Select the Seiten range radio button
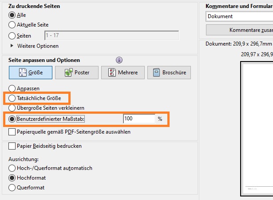The width and height of the screenshot is (273, 200). pyautogui.click(x=12, y=36)
